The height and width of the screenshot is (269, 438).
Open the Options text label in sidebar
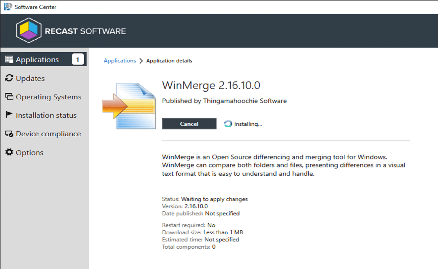click(x=30, y=153)
